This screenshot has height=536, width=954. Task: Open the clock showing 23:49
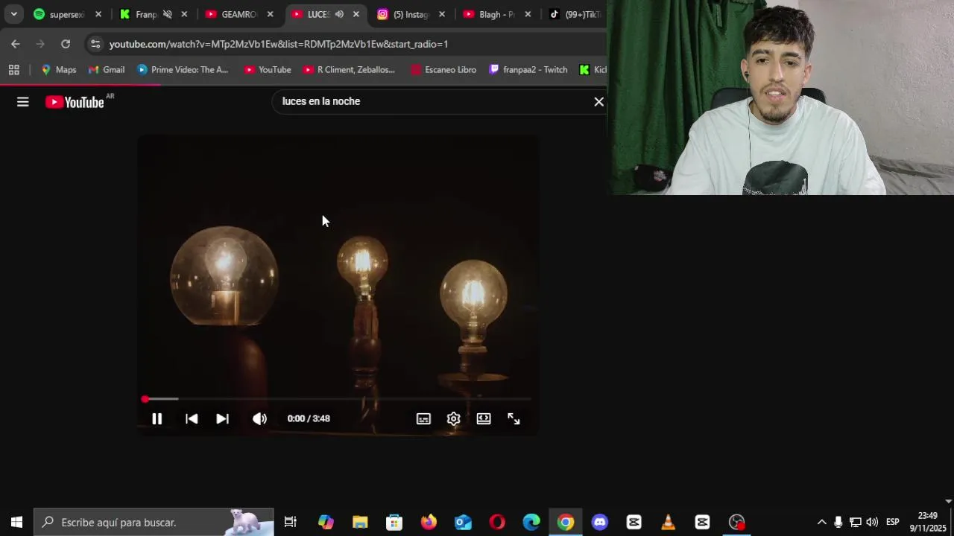[928, 522]
